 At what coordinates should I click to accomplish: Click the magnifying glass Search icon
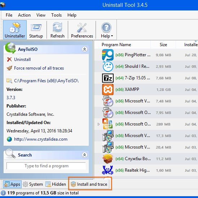click(10, 153)
